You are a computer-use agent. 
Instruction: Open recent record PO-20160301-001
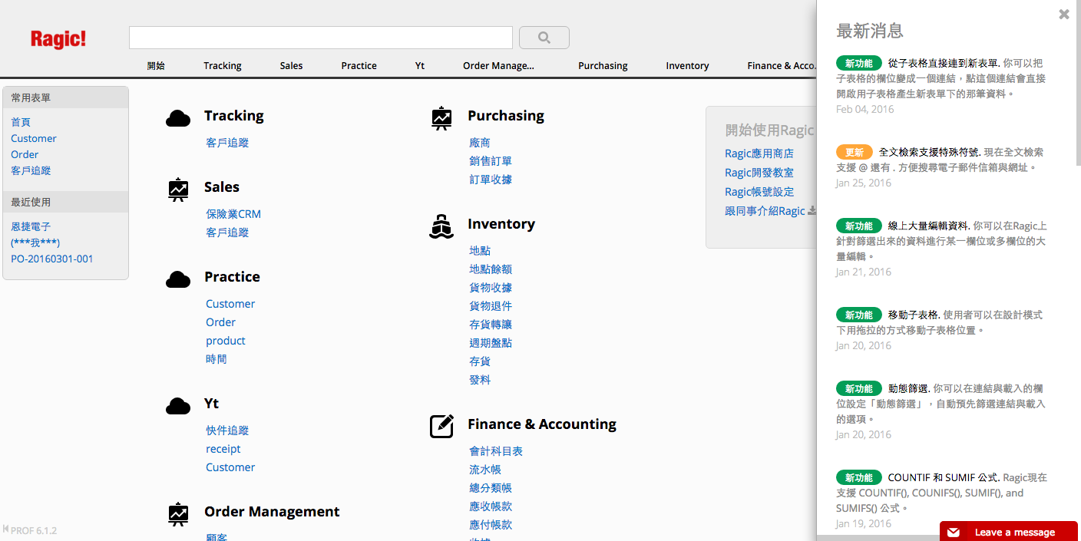click(x=52, y=259)
